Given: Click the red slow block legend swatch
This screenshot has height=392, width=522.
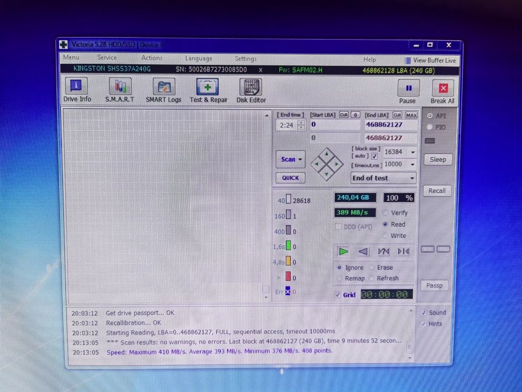Looking at the screenshot, I should tap(289, 276).
